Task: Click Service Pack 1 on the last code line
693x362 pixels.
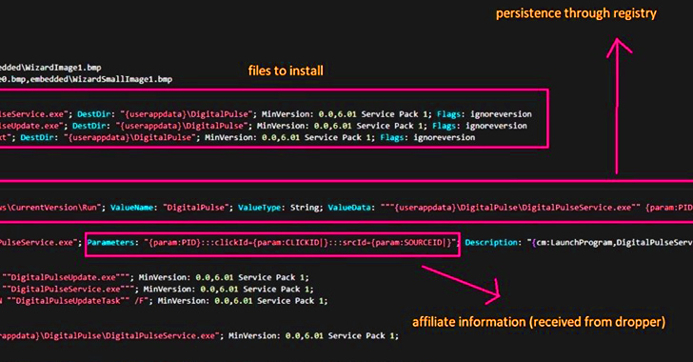Action: (361, 336)
